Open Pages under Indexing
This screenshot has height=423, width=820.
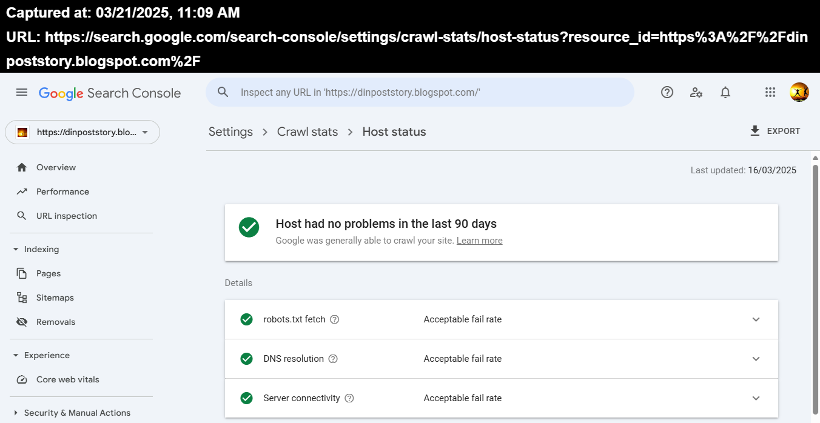[x=49, y=273]
